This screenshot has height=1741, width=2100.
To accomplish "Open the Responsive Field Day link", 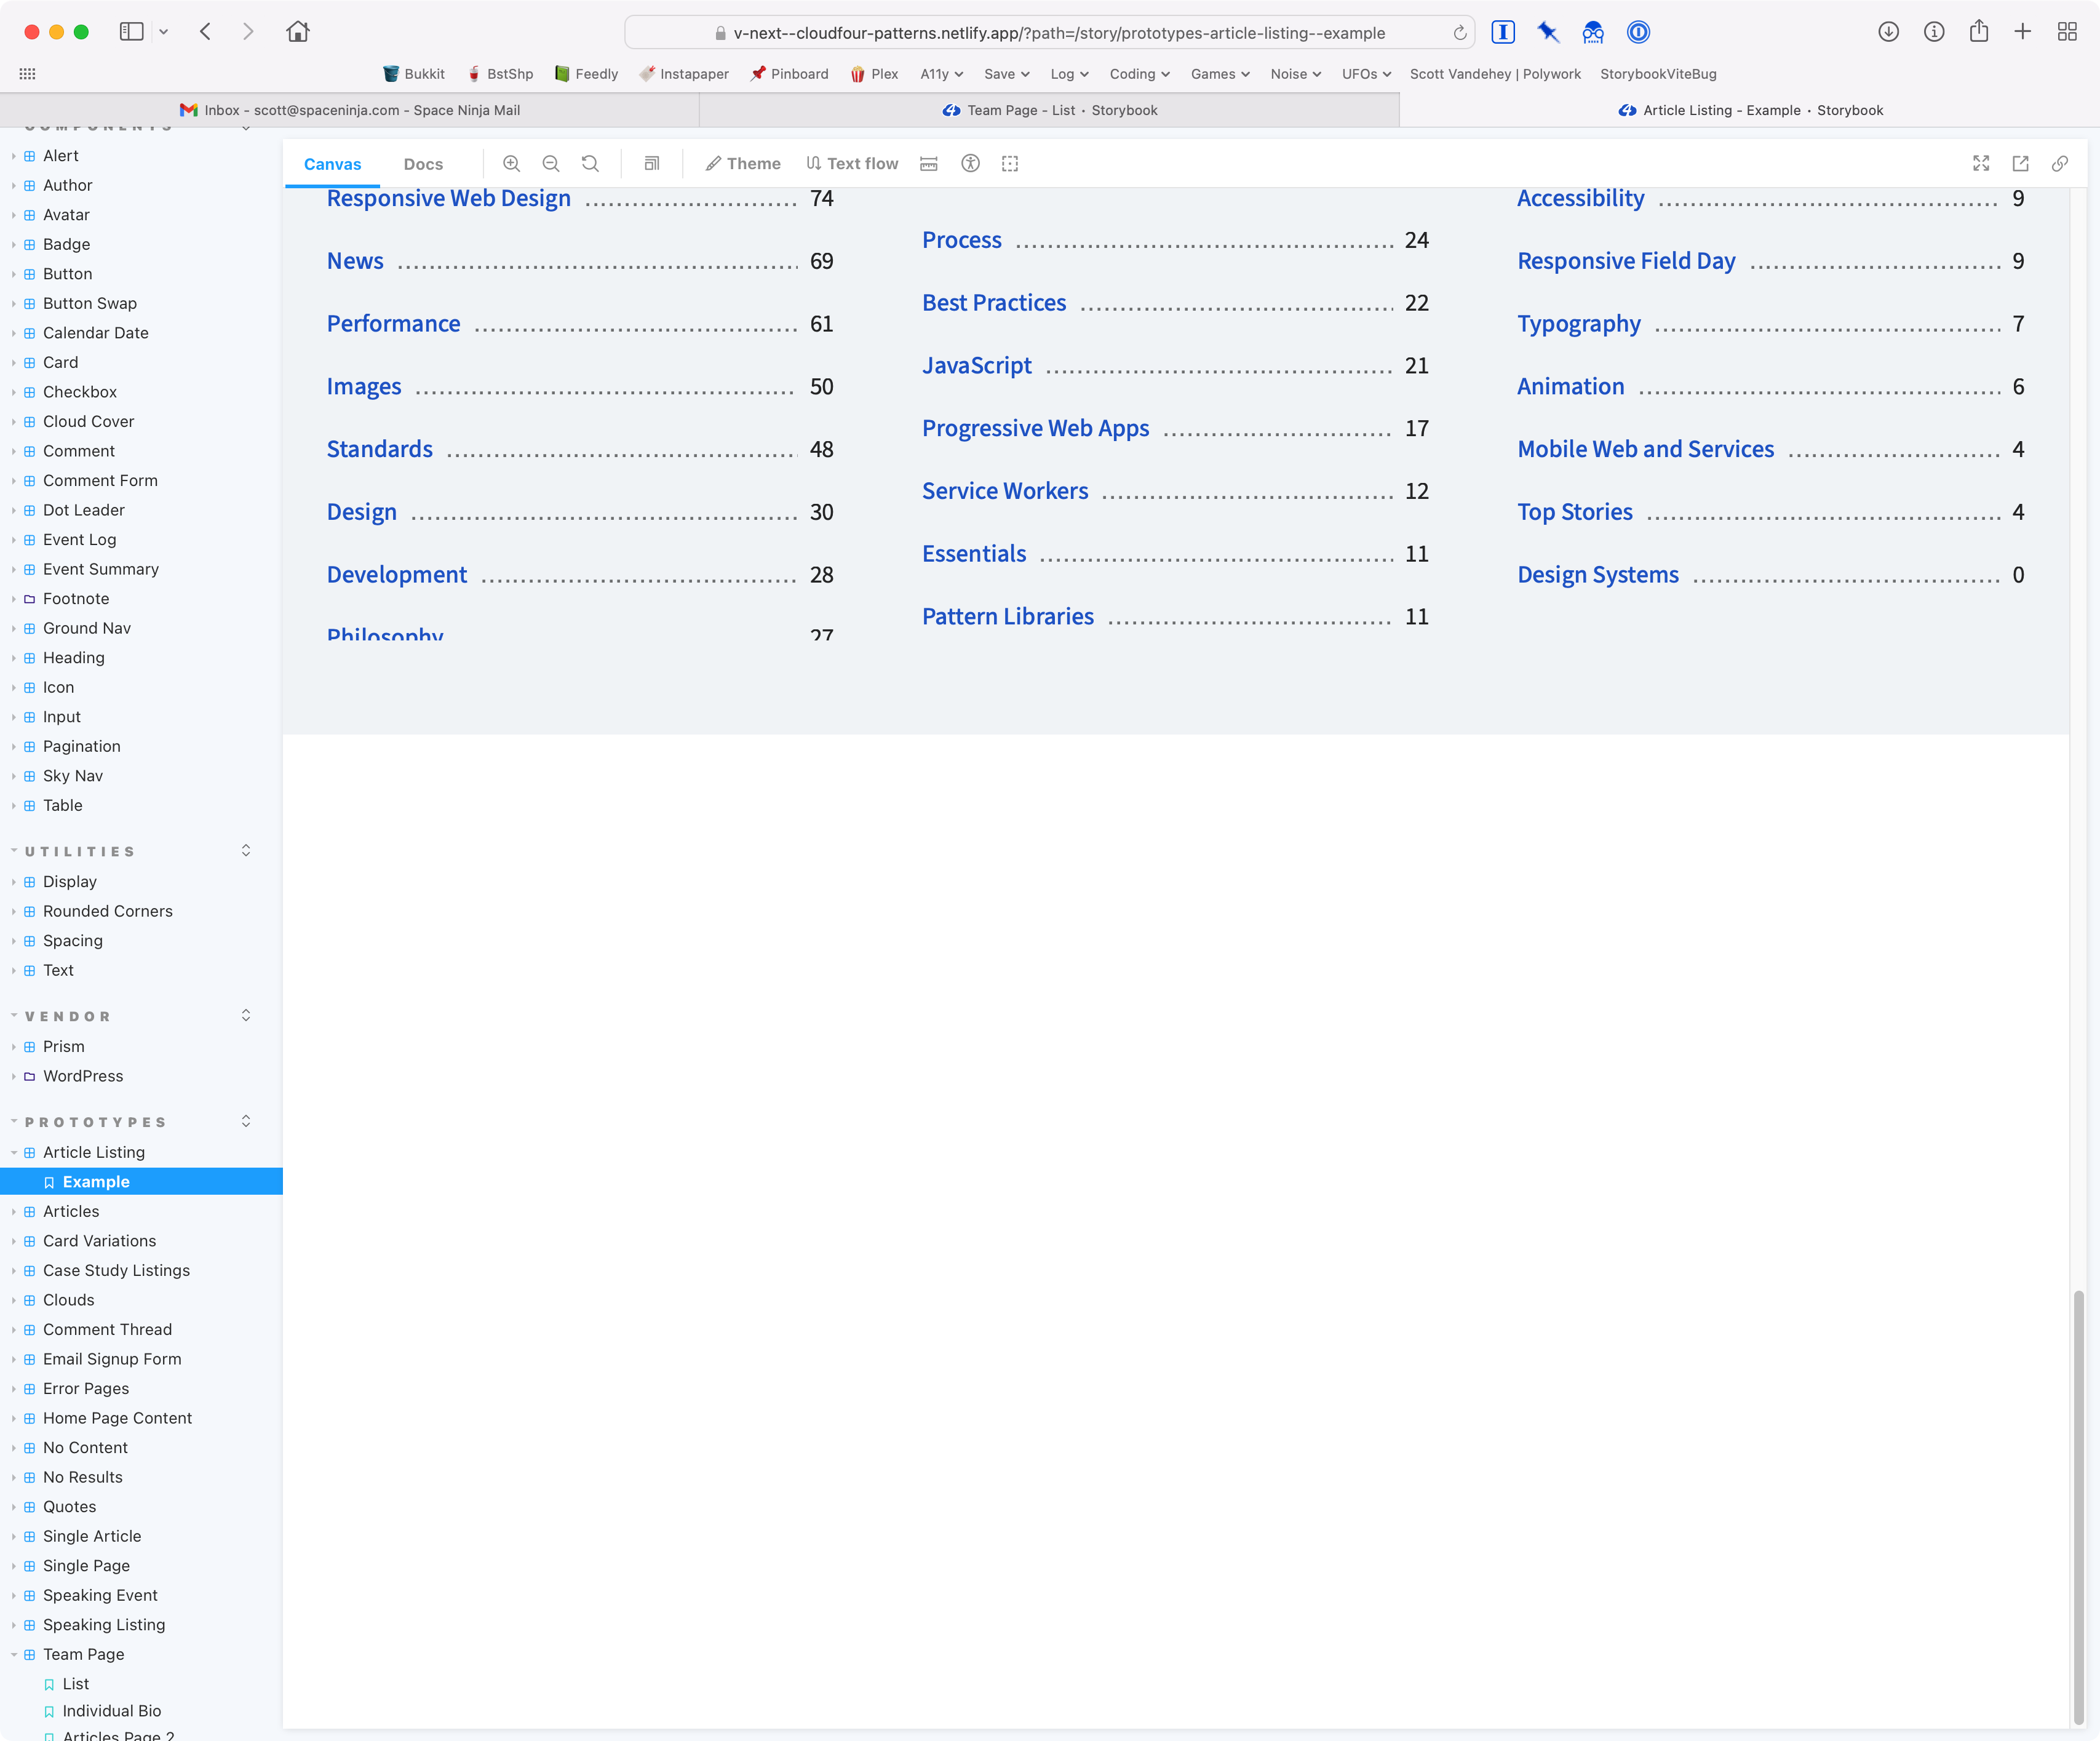I will [1626, 261].
